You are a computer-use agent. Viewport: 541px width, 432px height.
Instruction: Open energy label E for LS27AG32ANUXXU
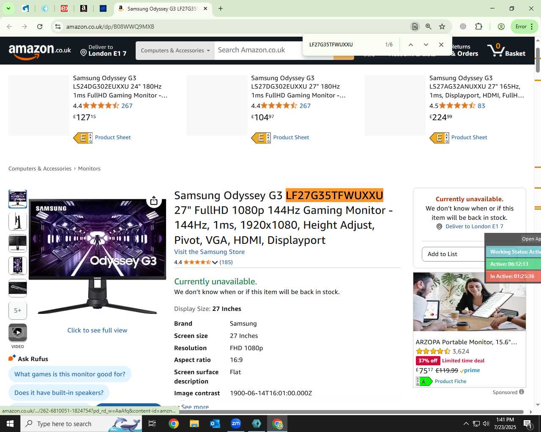439,138
